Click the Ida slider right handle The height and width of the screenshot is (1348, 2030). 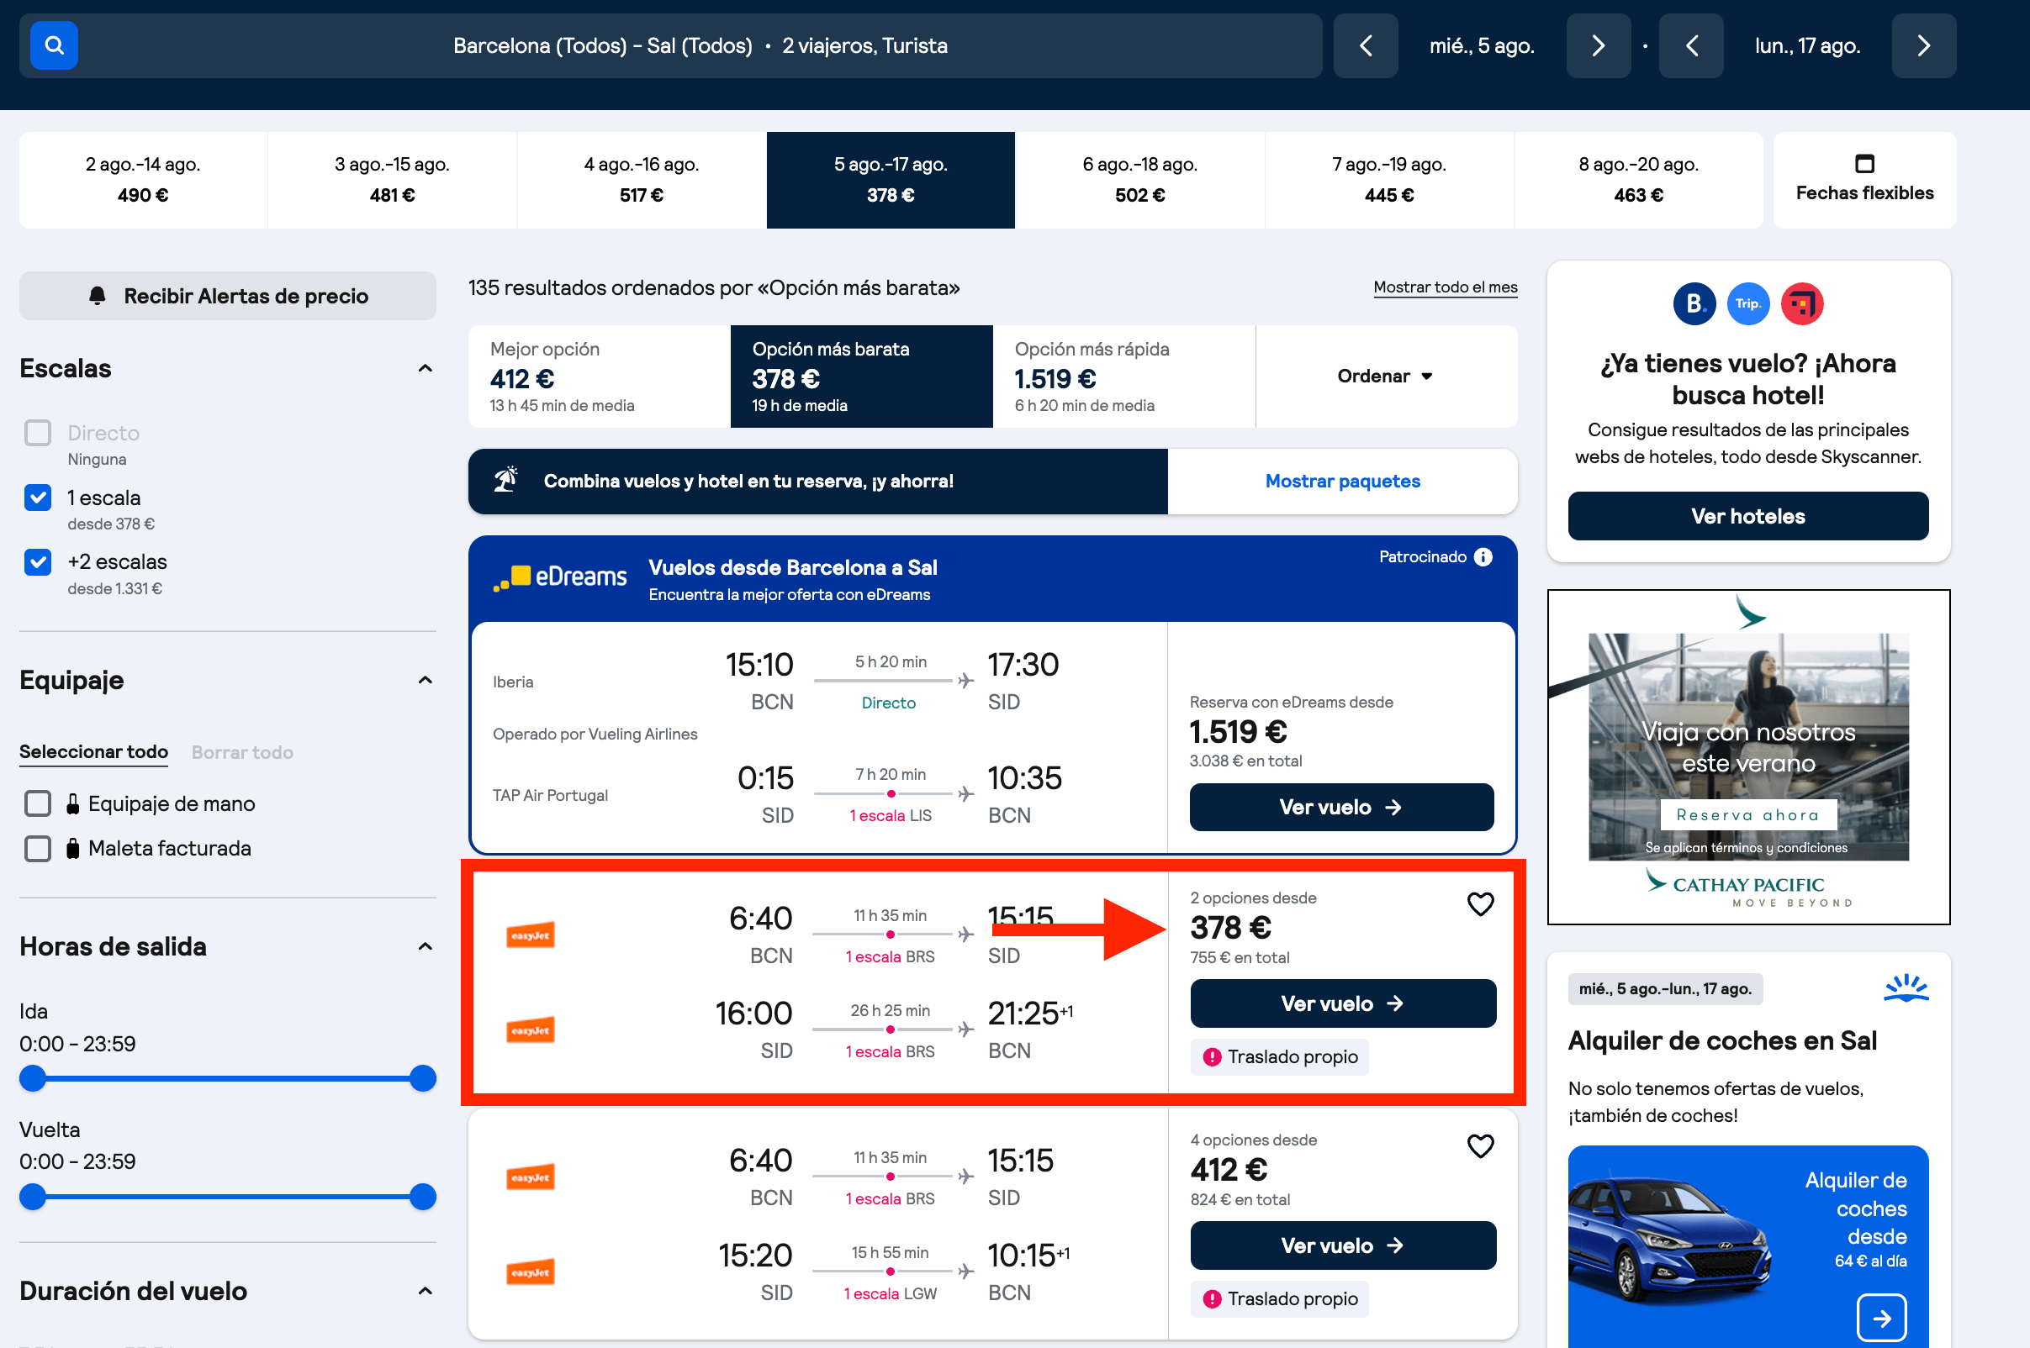pos(422,1078)
